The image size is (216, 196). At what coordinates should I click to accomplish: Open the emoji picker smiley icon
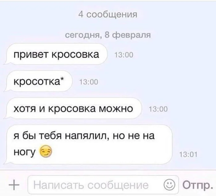169,185
